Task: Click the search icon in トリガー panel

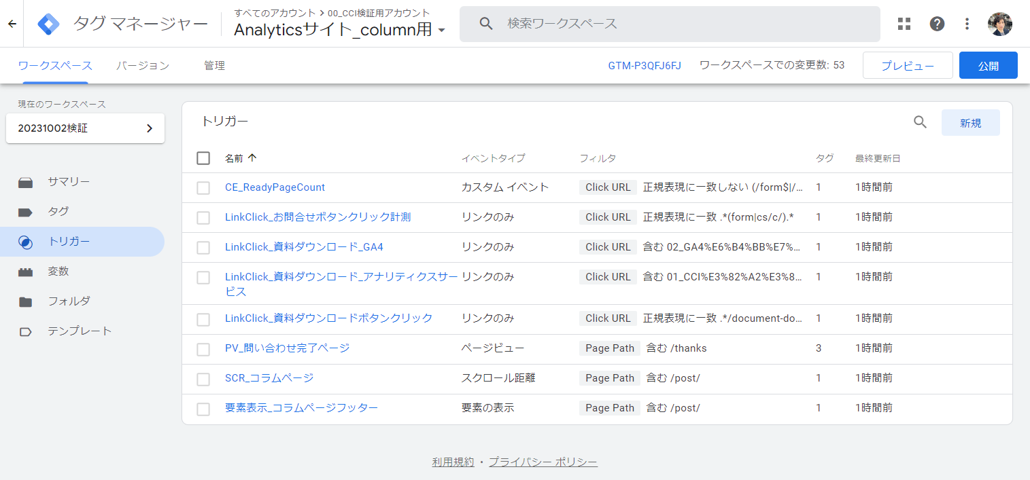Action: (x=920, y=122)
